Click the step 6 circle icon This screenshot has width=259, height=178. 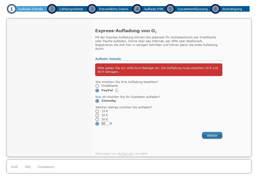coord(215,9)
